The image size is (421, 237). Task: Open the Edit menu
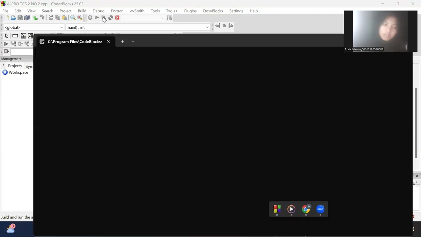point(18,11)
